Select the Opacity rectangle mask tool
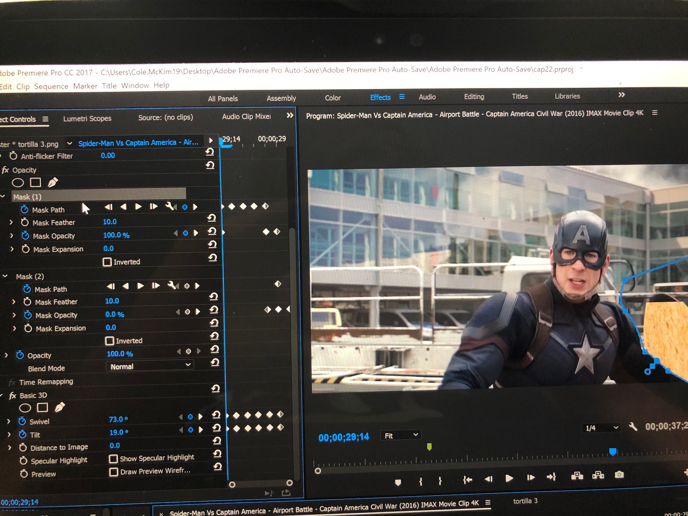Image resolution: width=688 pixels, height=516 pixels. point(35,183)
